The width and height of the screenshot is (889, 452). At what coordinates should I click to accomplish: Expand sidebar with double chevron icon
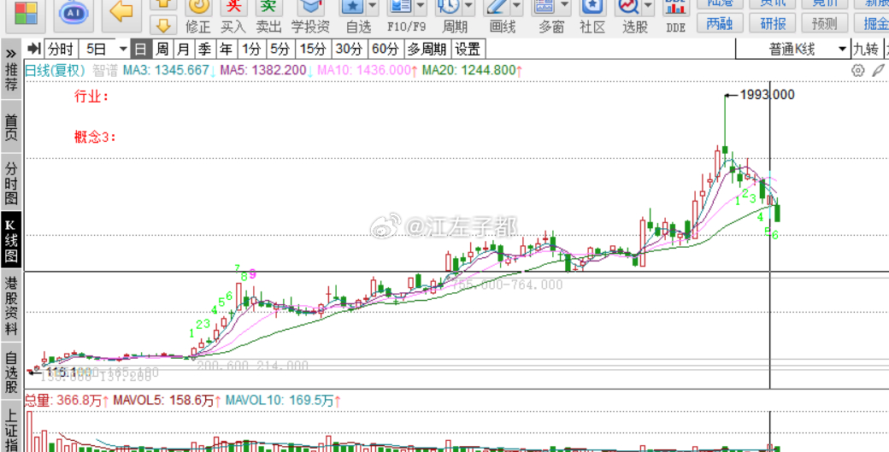tap(11, 53)
